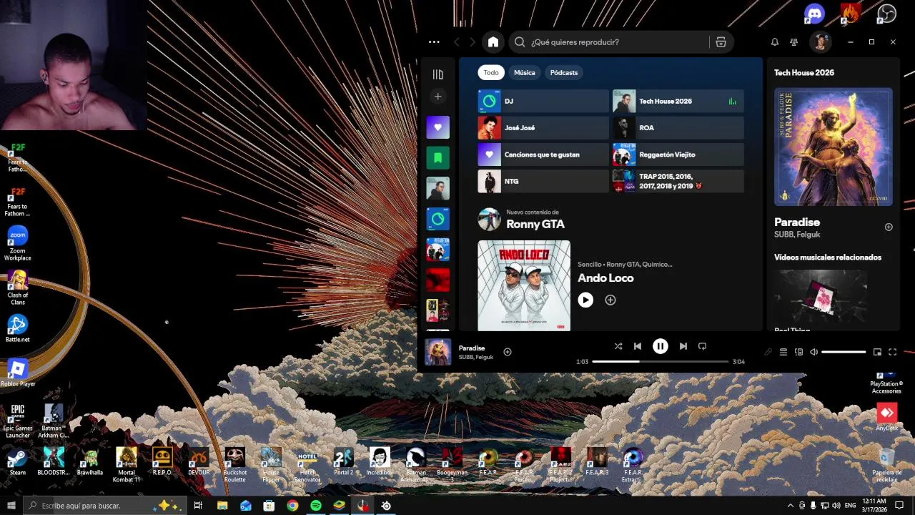Select the Todo filter chip
Viewport: 915px width, 515px height.
491,72
